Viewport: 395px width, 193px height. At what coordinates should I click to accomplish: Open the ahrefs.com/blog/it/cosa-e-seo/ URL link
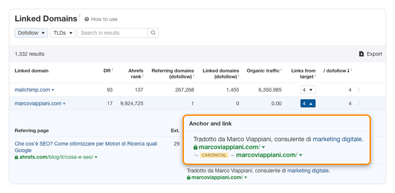tap(57, 157)
